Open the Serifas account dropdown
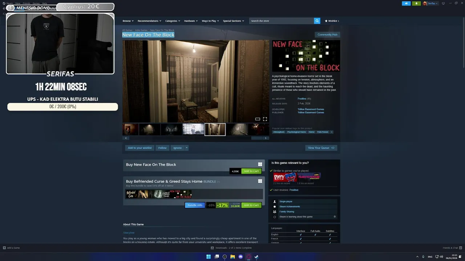 coord(432,3)
